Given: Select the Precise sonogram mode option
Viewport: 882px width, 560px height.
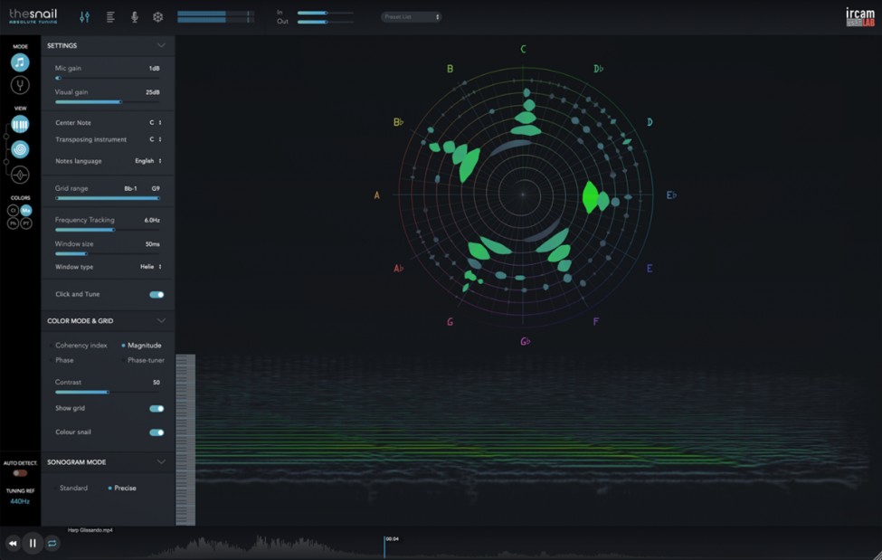Looking at the screenshot, I should point(122,488).
